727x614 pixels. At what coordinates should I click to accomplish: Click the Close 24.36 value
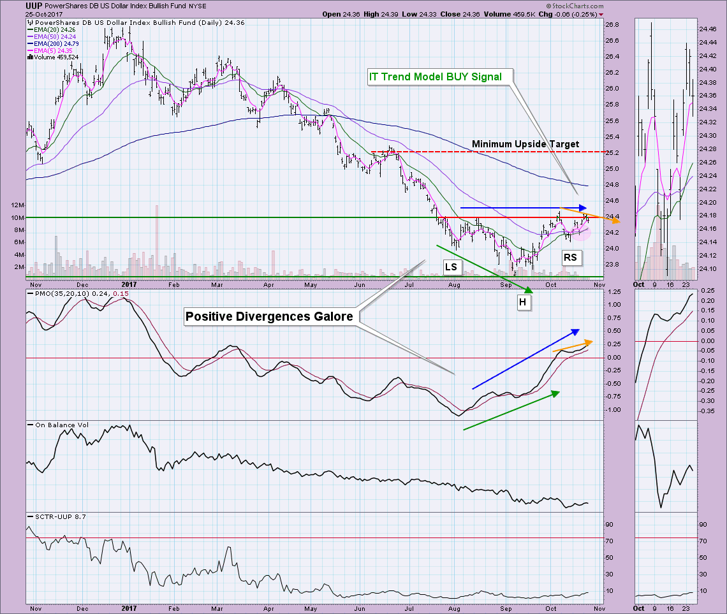460,15
